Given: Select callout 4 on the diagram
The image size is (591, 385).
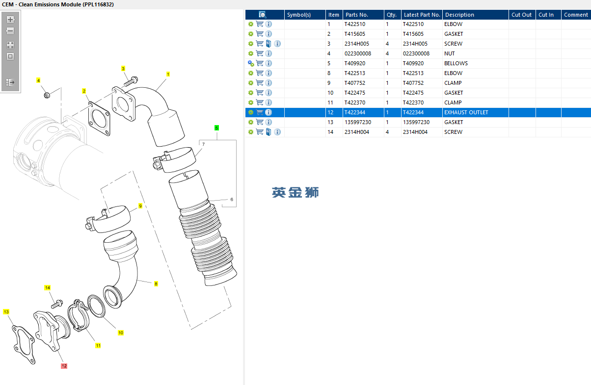Looking at the screenshot, I should [38, 80].
